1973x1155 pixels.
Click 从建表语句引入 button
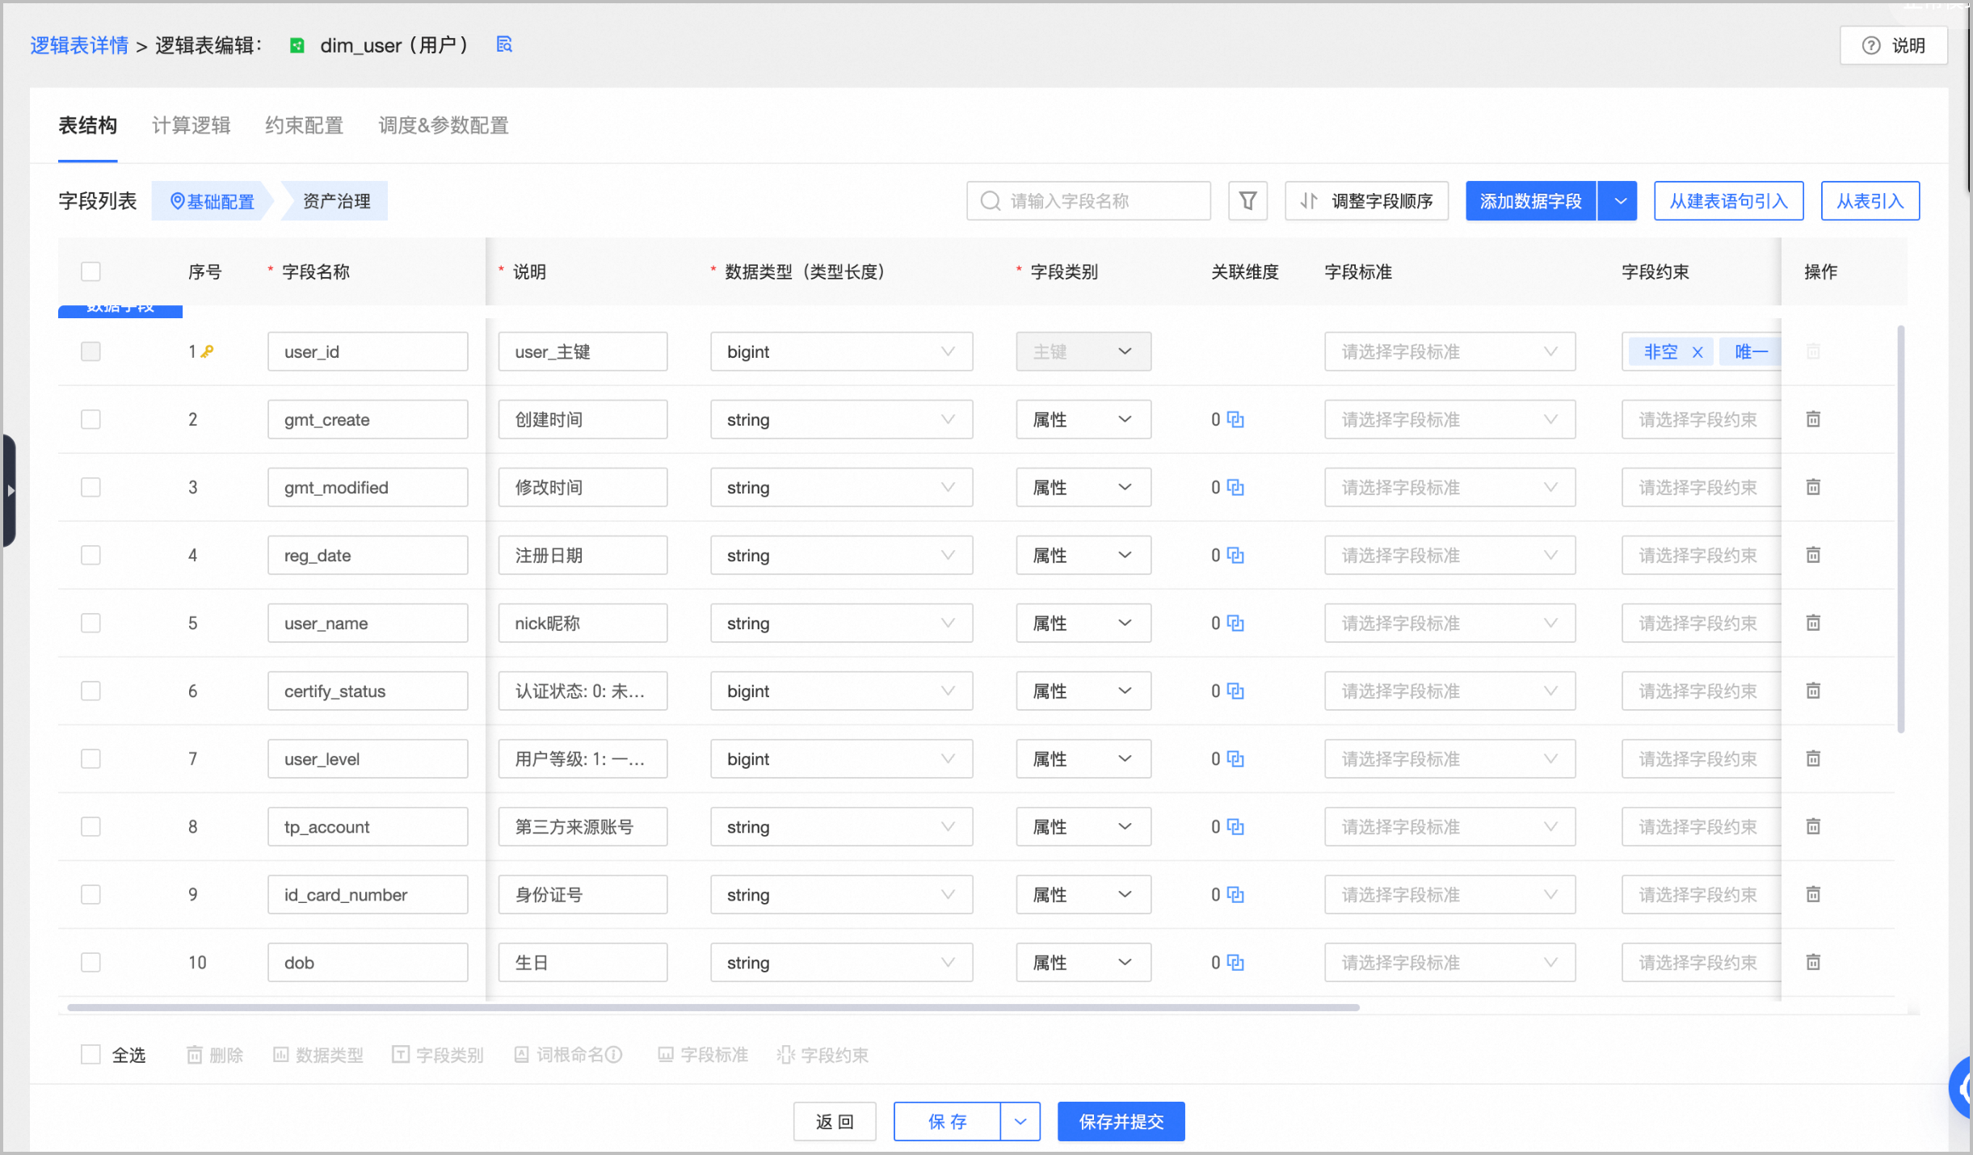point(1728,201)
